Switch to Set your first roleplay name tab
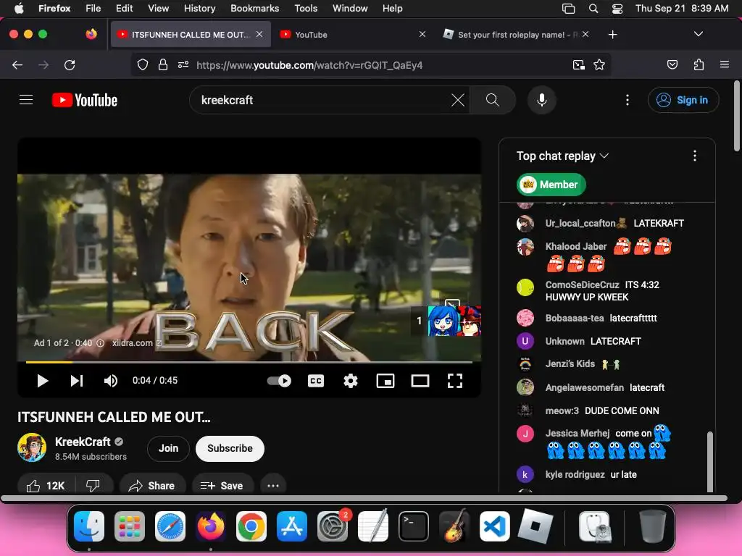This screenshot has width=742, height=556. (517, 35)
